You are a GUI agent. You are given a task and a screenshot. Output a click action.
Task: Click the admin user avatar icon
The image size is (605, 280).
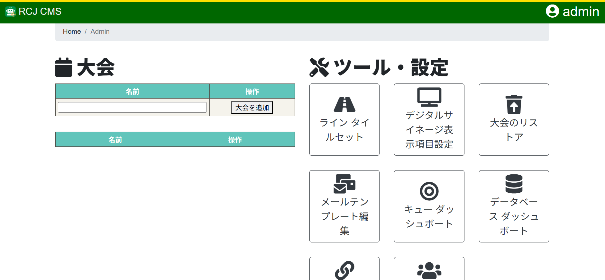click(x=552, y=11)
